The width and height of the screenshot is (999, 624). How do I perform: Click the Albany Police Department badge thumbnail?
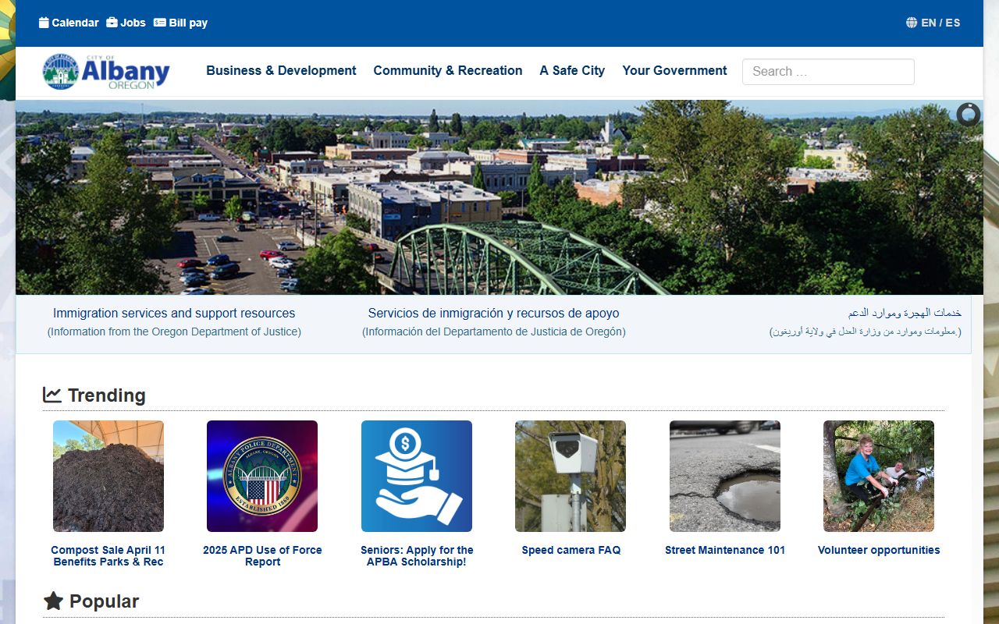click(x=262, y=476)
